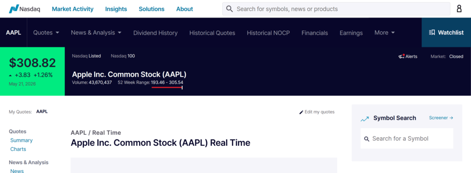471x173 pixels.
Task: Expand the News & Analysis dropdown
Action: [96, 32]
